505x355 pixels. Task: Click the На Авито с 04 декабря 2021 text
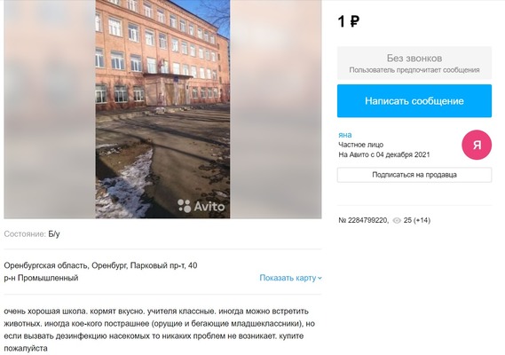pyautogui.click(x=384, y=154)
